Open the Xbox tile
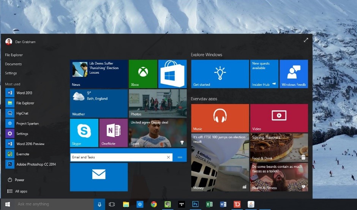Viewport: 357px width, 210px height. (x=143, y=74)
